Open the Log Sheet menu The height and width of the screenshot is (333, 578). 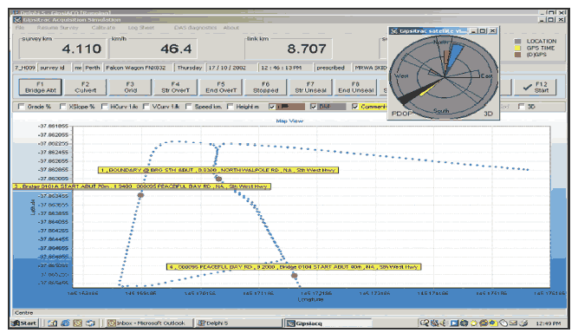point(141,28)
